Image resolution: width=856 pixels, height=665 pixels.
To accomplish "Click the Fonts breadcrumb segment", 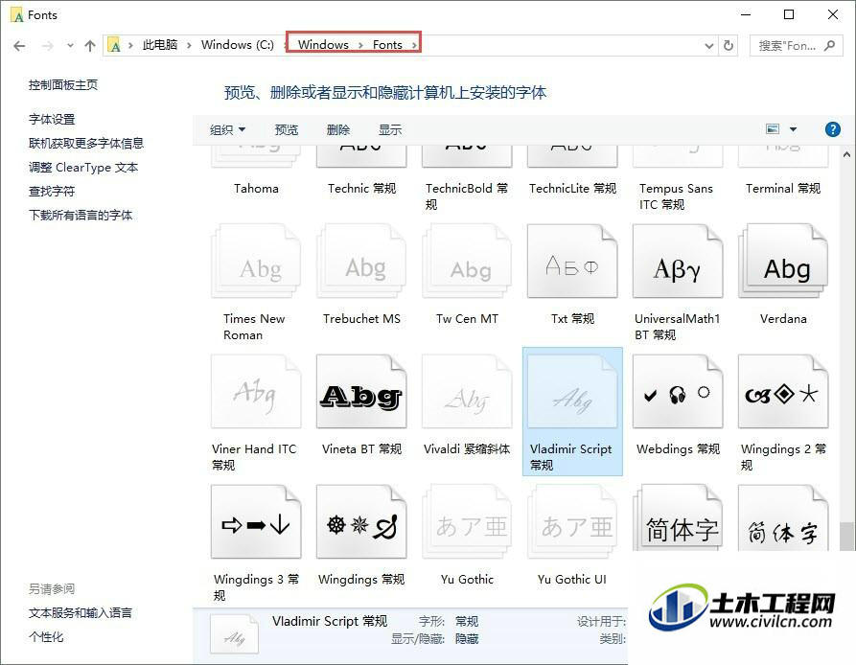I will pyautogui.click(x=387, y=45).
